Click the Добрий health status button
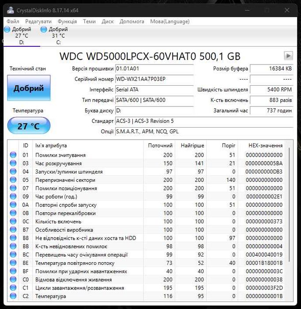Screen dimensions: 301x309 (29, 88)
